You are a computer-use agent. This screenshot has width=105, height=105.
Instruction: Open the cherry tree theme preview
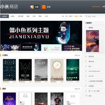tap(92, 41)
